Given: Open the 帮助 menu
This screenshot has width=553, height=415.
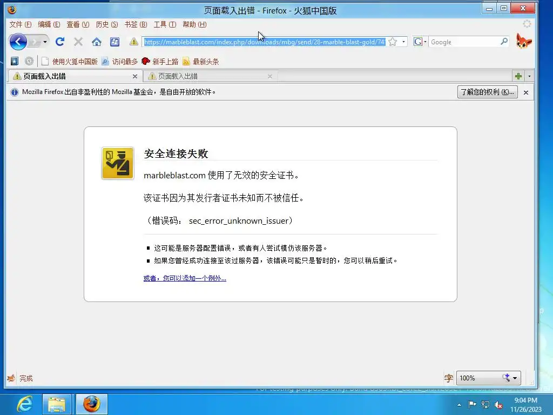Looking at the screenshot, I should [x=194, y=24].
